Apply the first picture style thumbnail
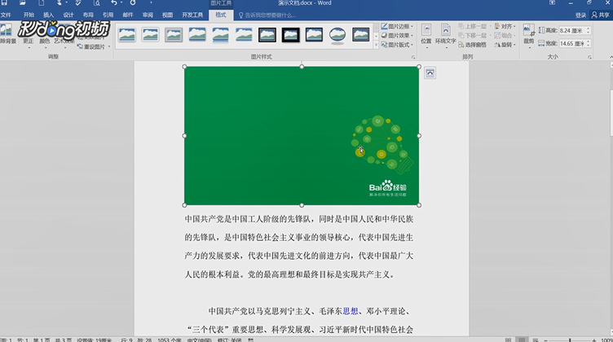Screen dimensions: 613x342 (x=126, y=35)
